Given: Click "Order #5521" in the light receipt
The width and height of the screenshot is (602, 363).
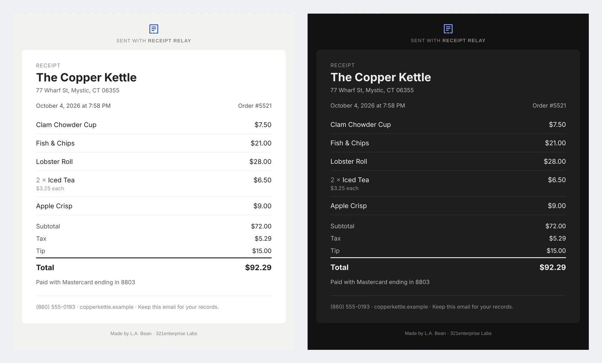Looking at the screenshot, I should (x=255, y=106).
